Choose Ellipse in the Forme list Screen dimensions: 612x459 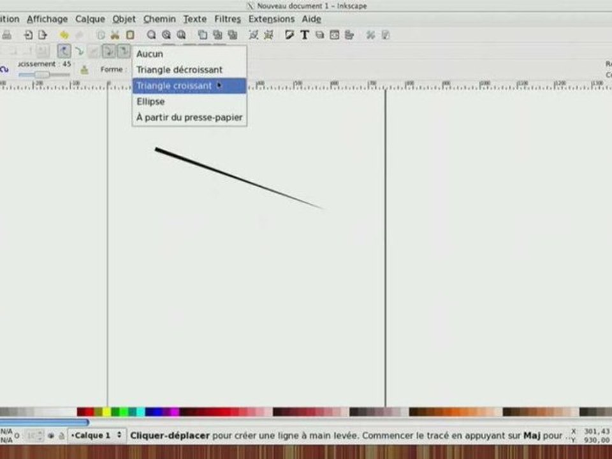click(189, 102)
